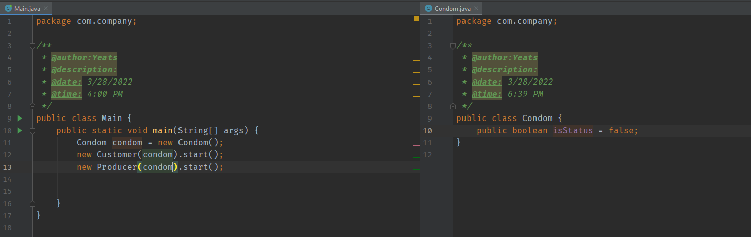Click line number 13 in Main.java gutter
The width and height of the screenshot is (751, 237).
[8, 167]
